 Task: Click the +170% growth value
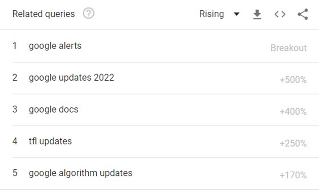pos(293,175)
